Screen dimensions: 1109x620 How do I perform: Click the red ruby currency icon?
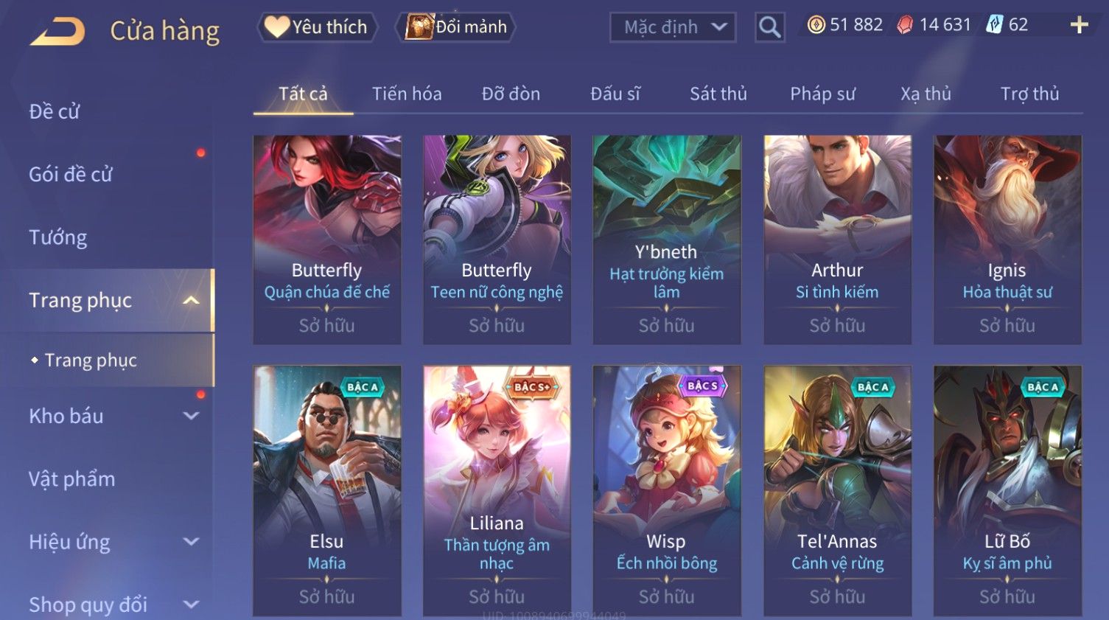point(905,25)
